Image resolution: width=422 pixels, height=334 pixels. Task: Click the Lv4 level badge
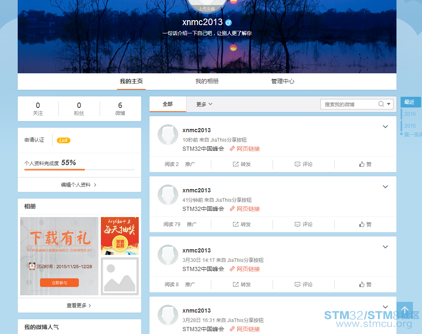[x=63, y=140]
